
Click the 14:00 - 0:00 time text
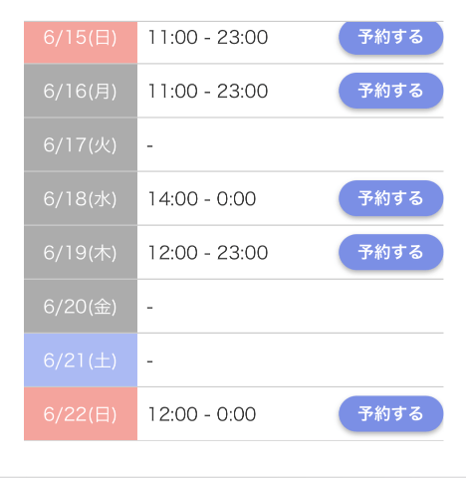(x=202, y=199)
